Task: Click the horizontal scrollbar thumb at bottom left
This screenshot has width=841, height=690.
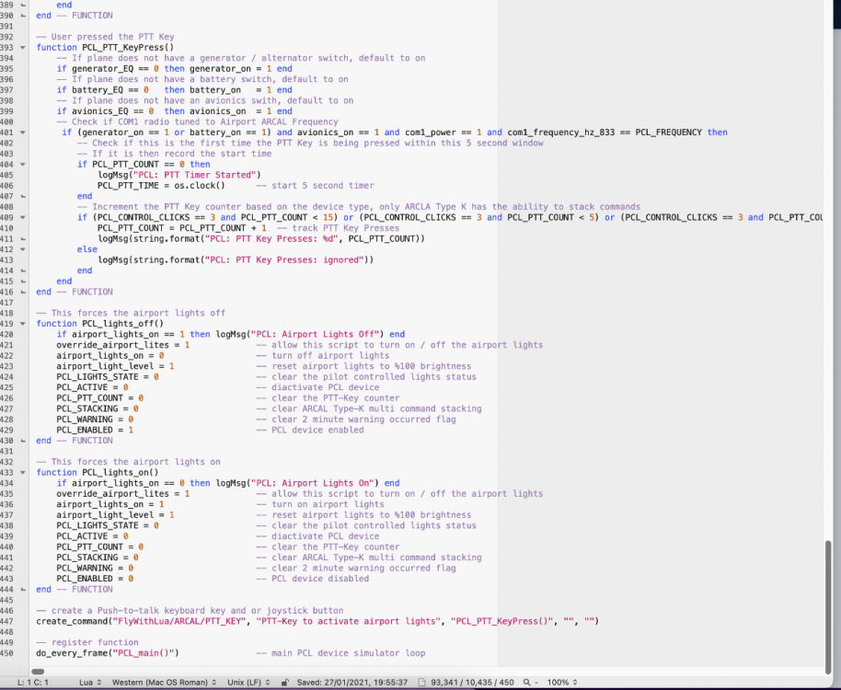Action: pos(39,670)
